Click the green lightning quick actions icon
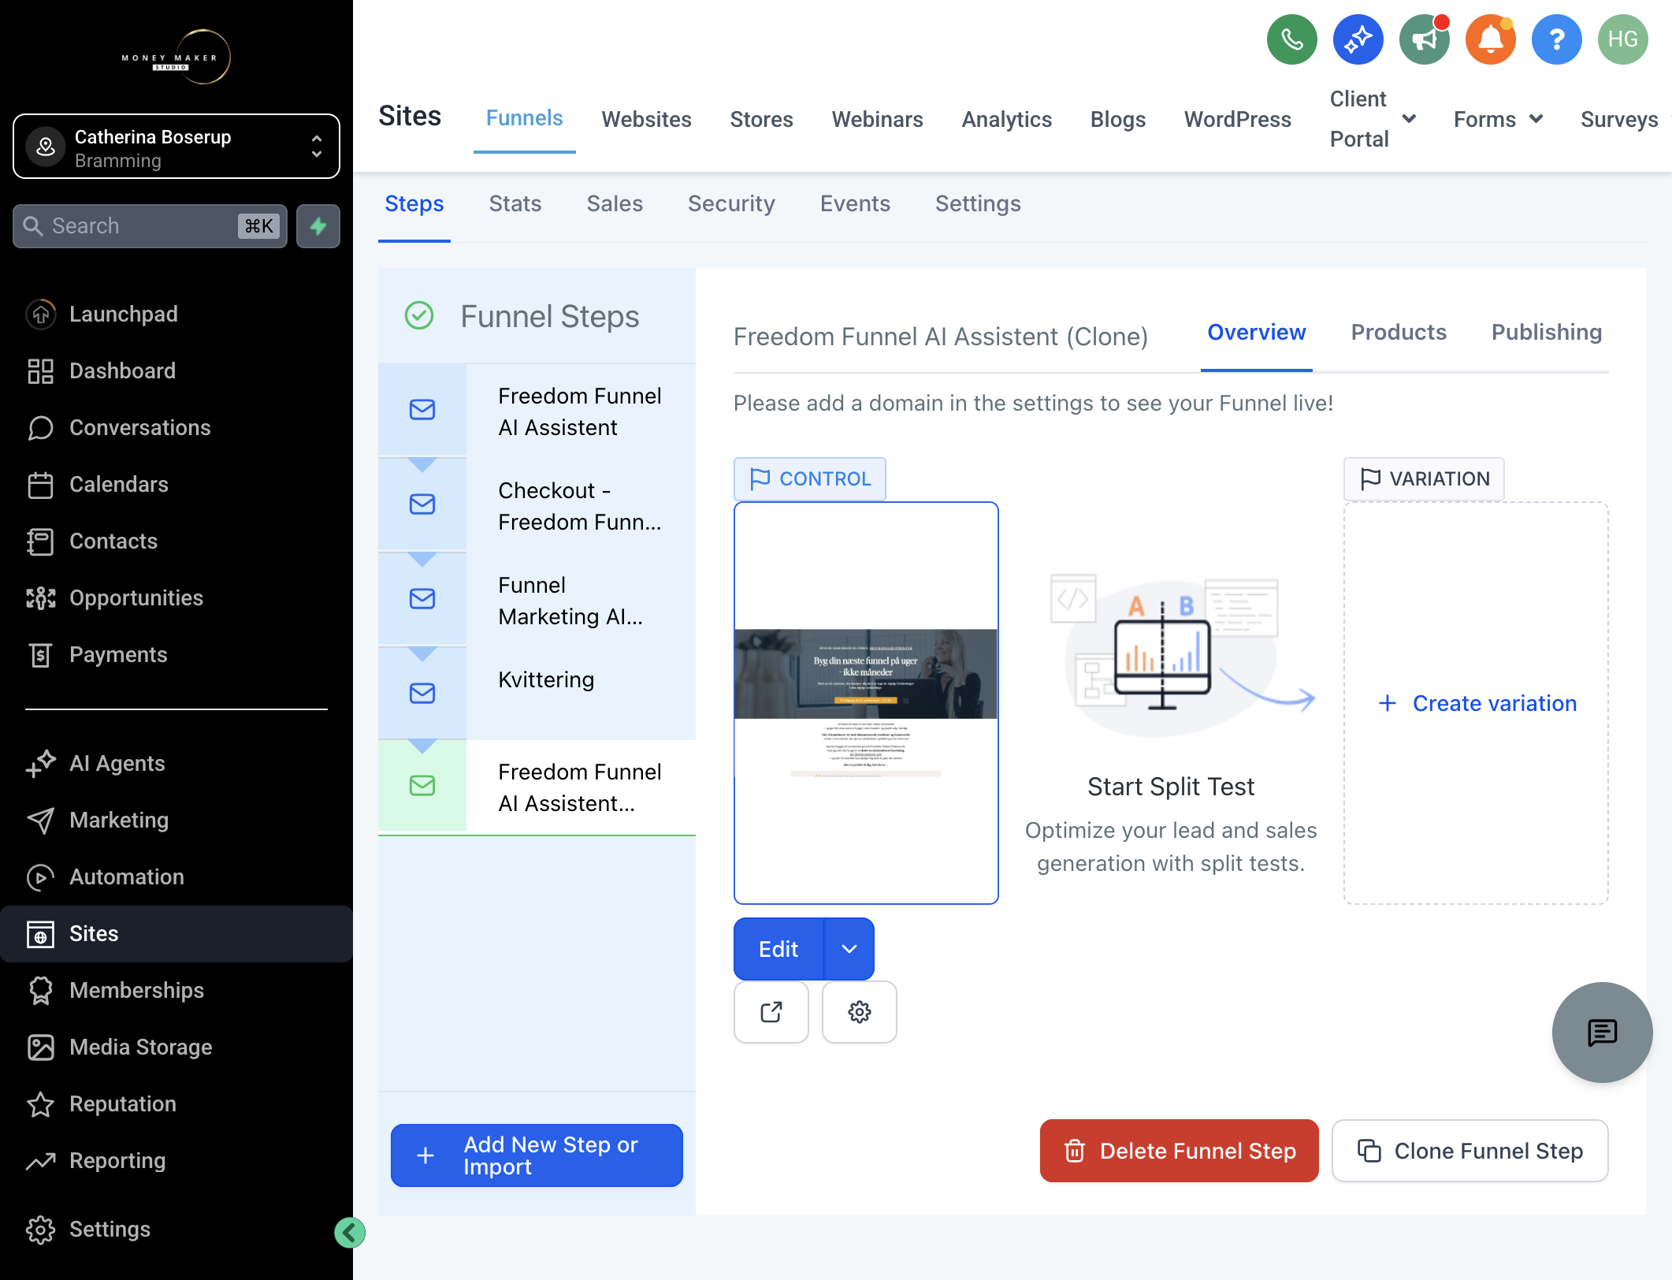 point(318,226)
